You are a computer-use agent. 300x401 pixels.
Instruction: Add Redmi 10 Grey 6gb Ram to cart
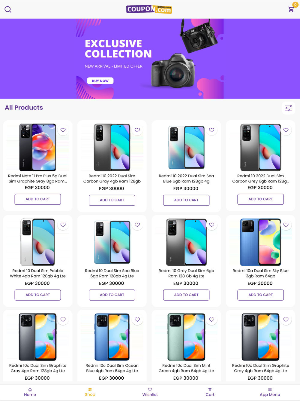coord(186,295)
